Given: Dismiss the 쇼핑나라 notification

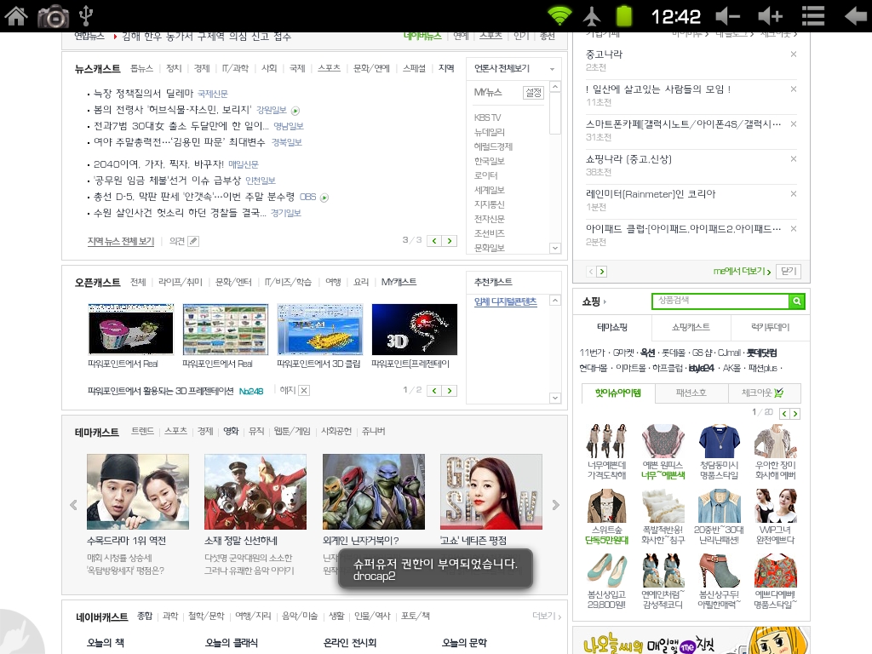Looking at the screenshot, I should coord(794,159).
